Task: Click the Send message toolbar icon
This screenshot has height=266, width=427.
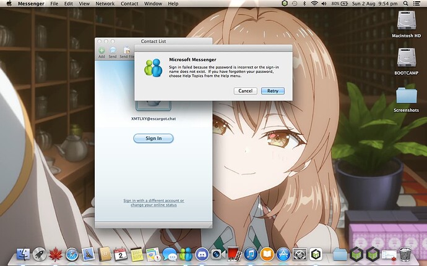Action: (x=113, y=52)
